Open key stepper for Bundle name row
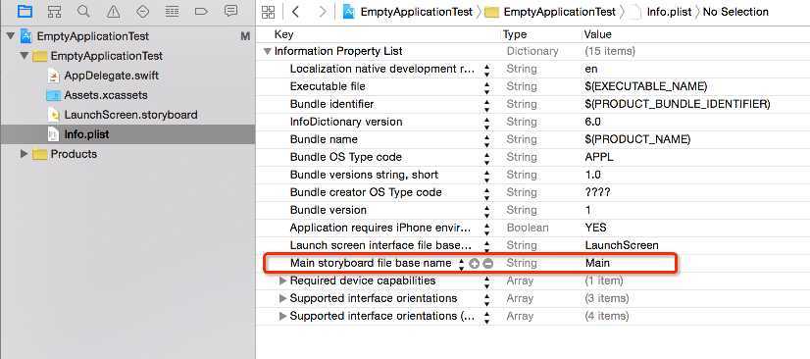 486,140
